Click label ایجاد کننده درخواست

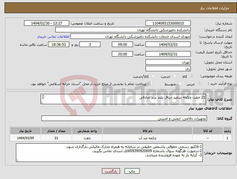(x=215, y=37)
